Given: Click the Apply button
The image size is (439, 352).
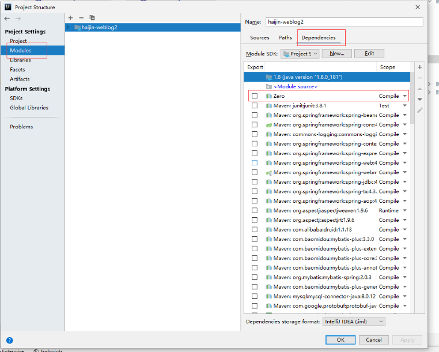Looking at the screenshot, I should pos(407,340).
